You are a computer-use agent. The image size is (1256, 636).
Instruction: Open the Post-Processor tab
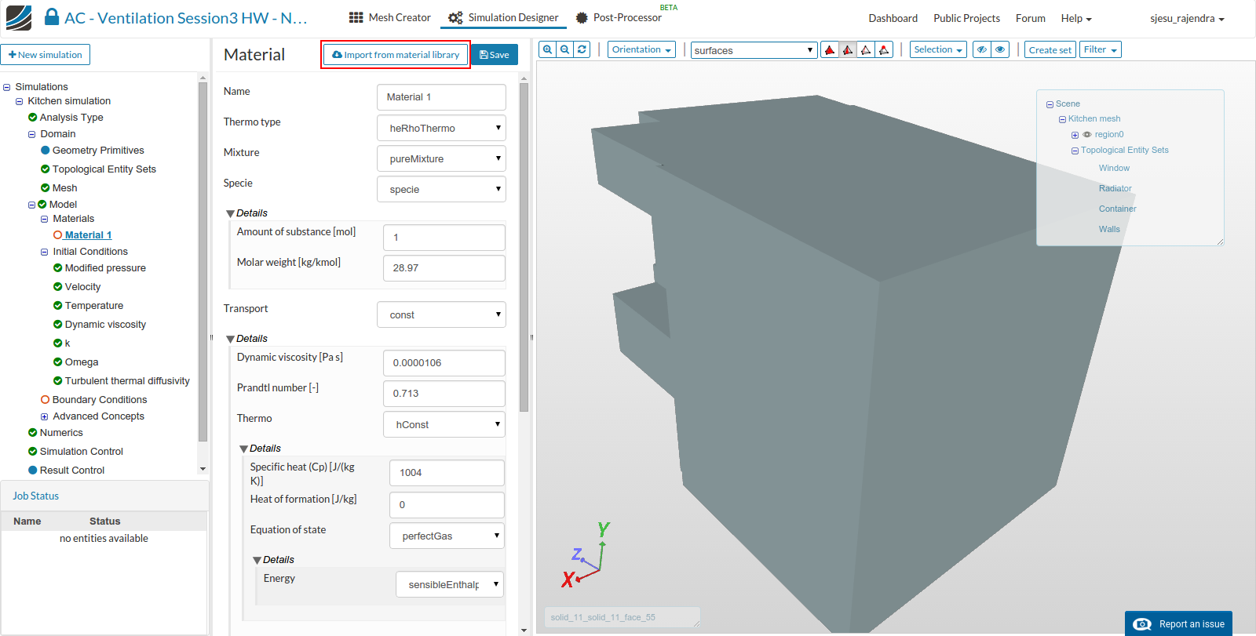(619, 17)
